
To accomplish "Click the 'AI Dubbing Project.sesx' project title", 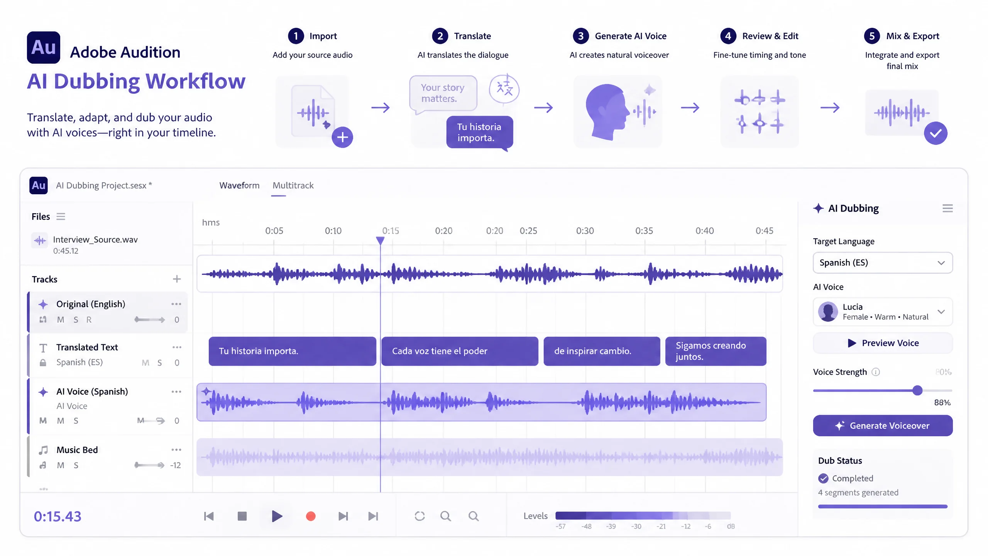I will pos(104,185).
